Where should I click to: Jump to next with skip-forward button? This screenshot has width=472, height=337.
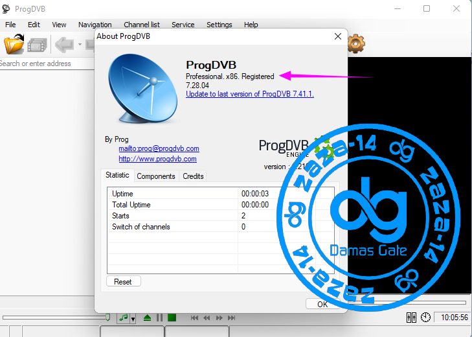click(232, 318)
